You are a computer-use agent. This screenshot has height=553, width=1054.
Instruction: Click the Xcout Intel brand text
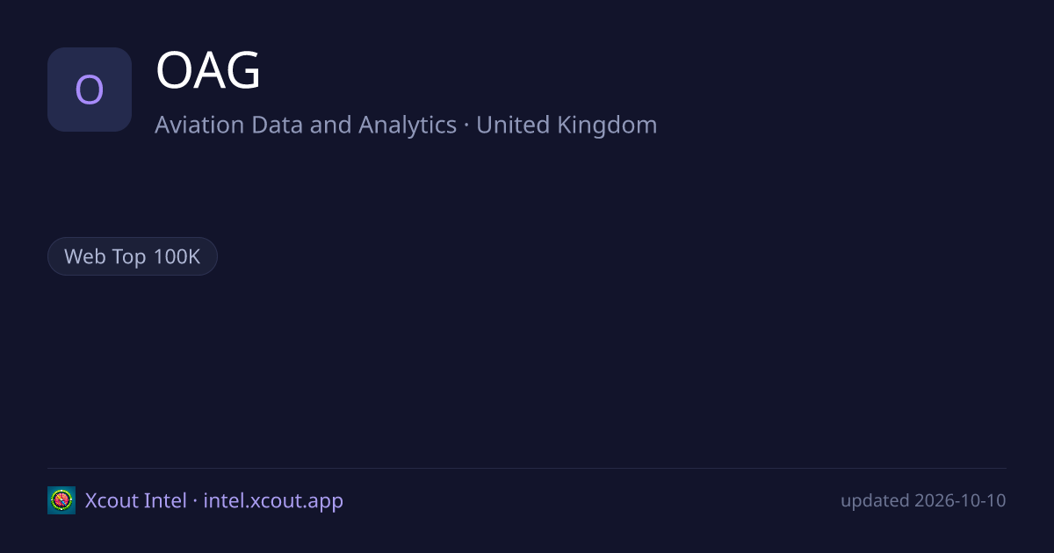[135, 500]
